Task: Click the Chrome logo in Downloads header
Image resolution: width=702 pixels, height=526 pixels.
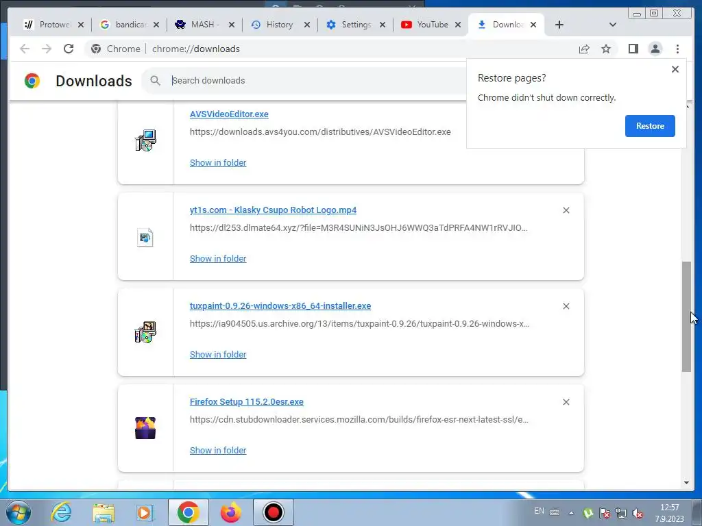Action: click(32, 81)
